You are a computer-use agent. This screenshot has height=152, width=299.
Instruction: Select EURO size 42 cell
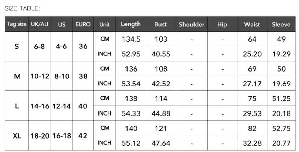[x=83, y=135]
